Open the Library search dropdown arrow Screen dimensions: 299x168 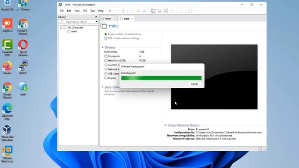96,22
